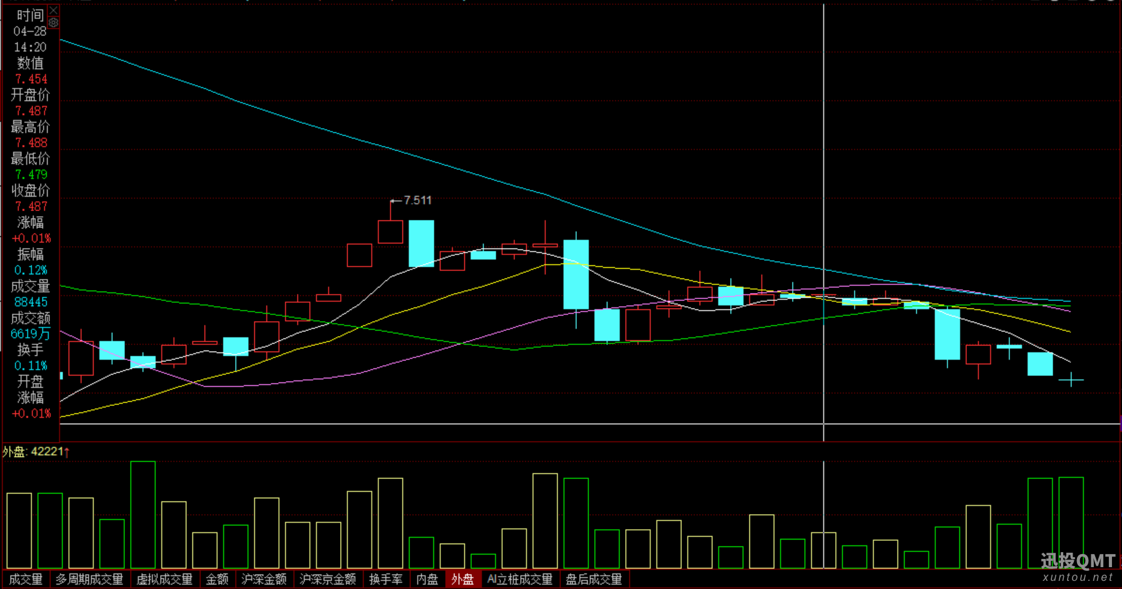Click the 时间 04-28 date value
This screenshot has width=1122, height=589.
pyautogui.click(x=30, y=31)
